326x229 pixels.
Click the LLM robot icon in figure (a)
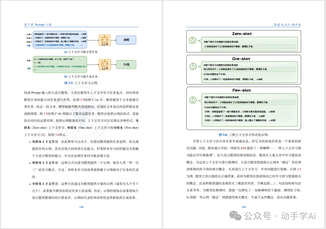click(x=104, y=40)
